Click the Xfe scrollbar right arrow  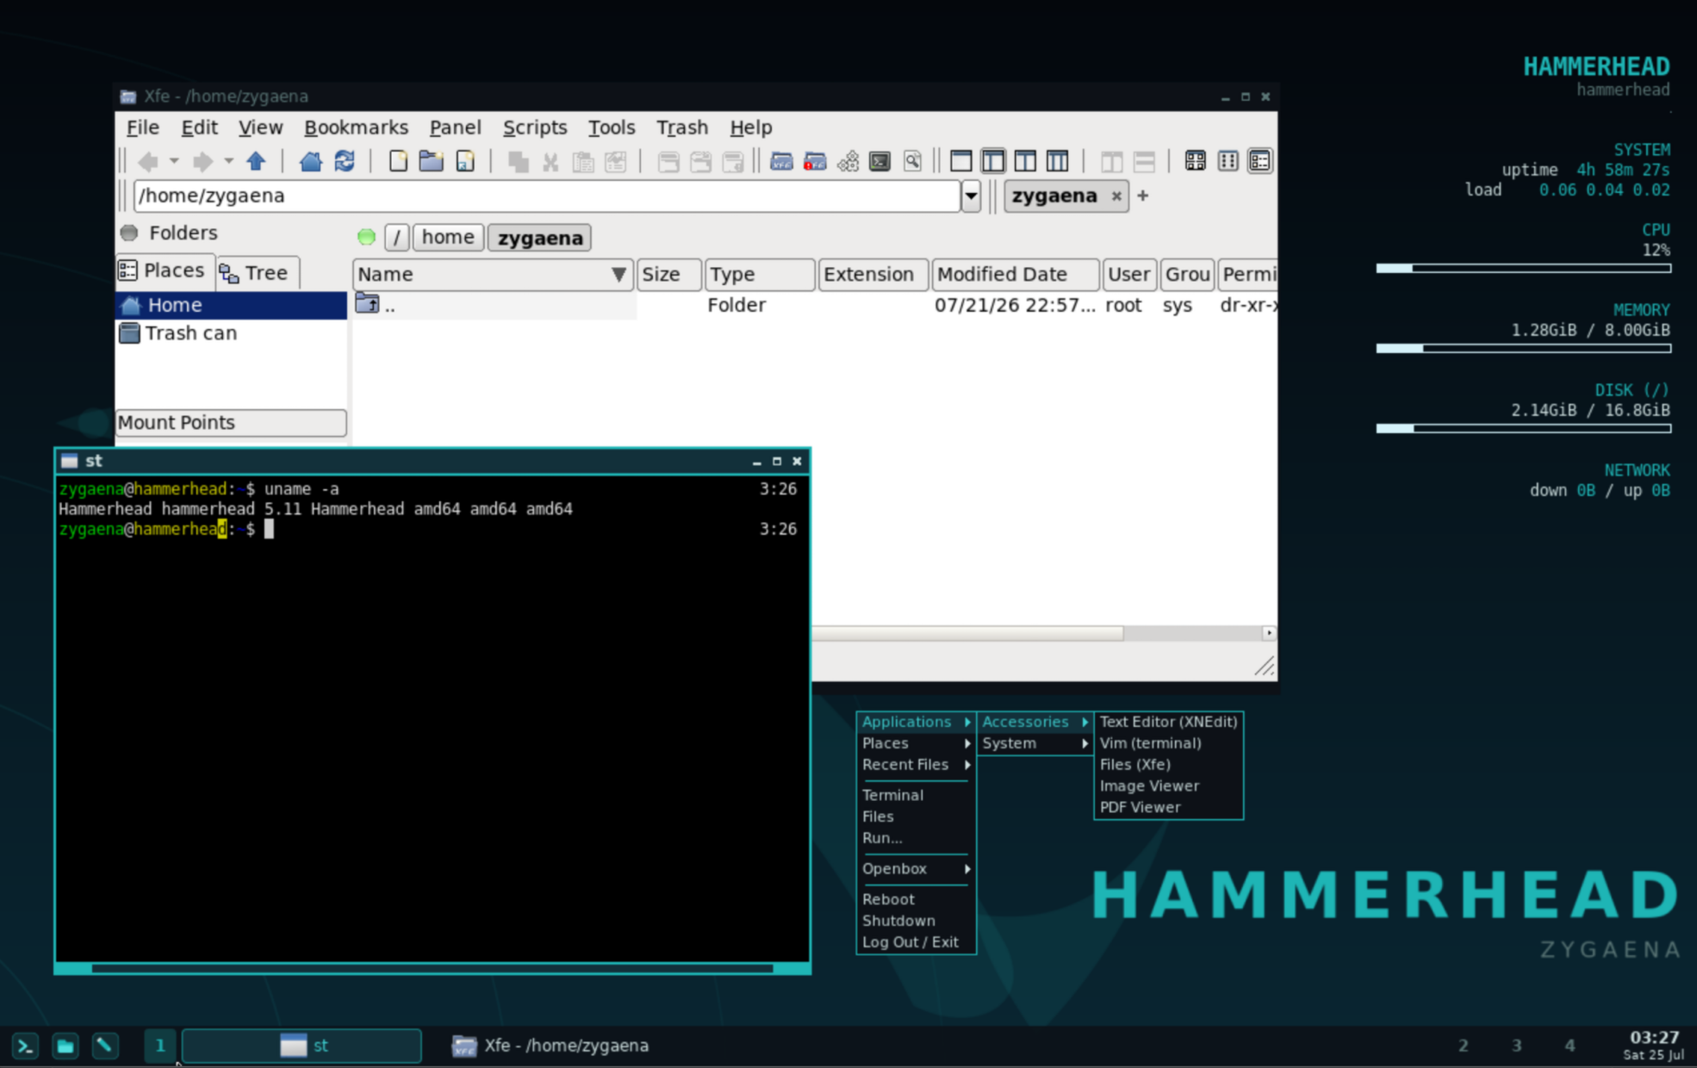(x=1269, y=633)
